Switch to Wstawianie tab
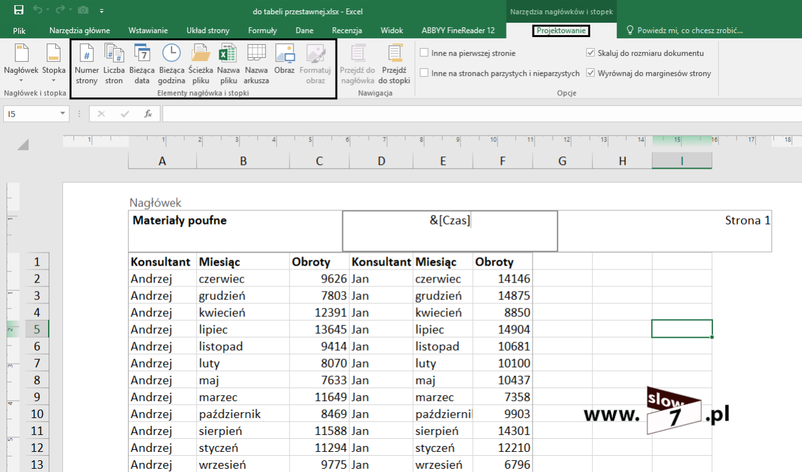Viewport: 802px width, 472px height. click(x=148, y=31)
